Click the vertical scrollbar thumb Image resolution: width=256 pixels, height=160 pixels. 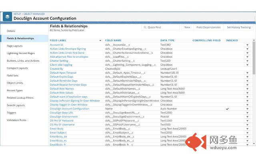(x=254, y=58)
